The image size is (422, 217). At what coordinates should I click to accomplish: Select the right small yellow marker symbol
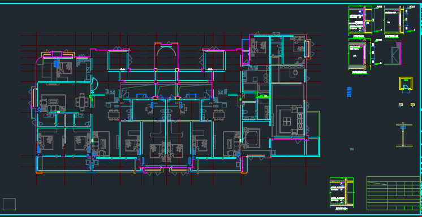[412, 105]
